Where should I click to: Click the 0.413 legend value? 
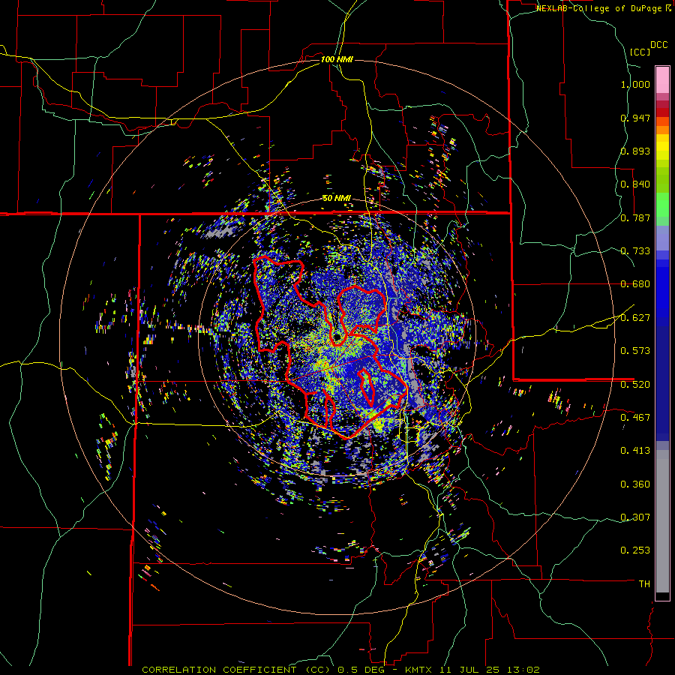[x=635, y=451]
